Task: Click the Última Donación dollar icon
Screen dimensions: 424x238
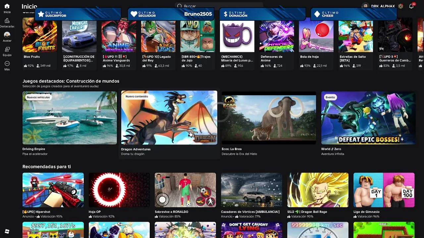Action: (226, 14)
